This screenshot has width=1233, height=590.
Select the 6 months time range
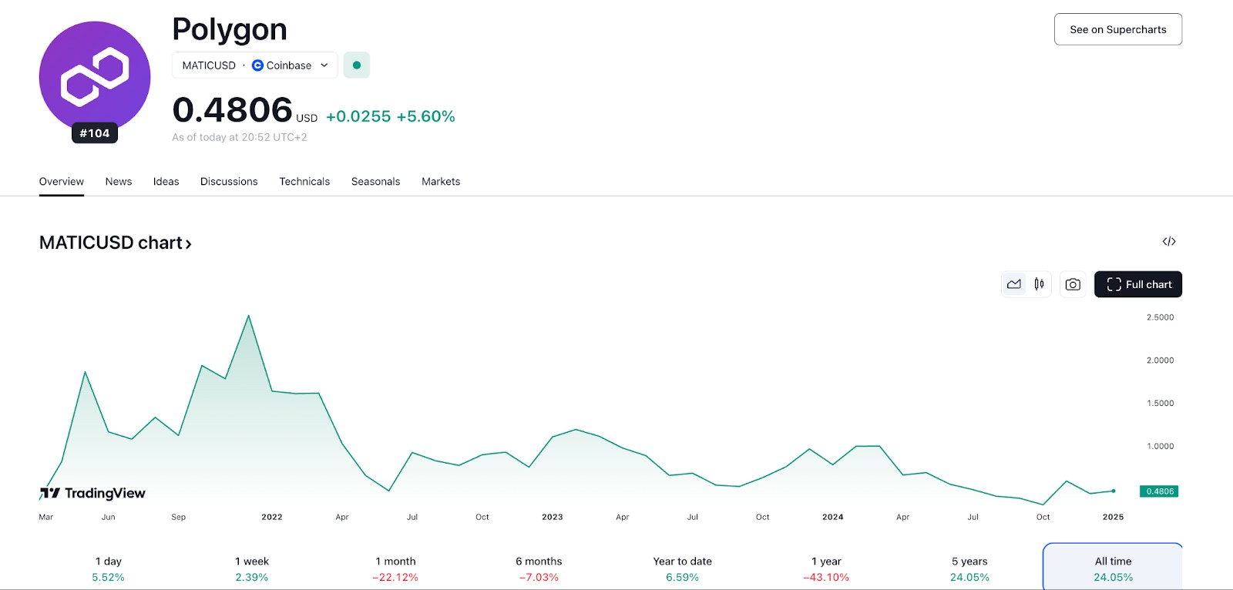539,569
